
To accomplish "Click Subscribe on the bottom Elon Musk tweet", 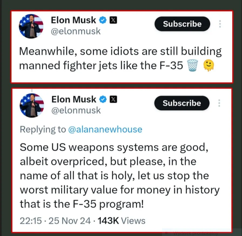I will pyautogui.click(x=181, y=103).
